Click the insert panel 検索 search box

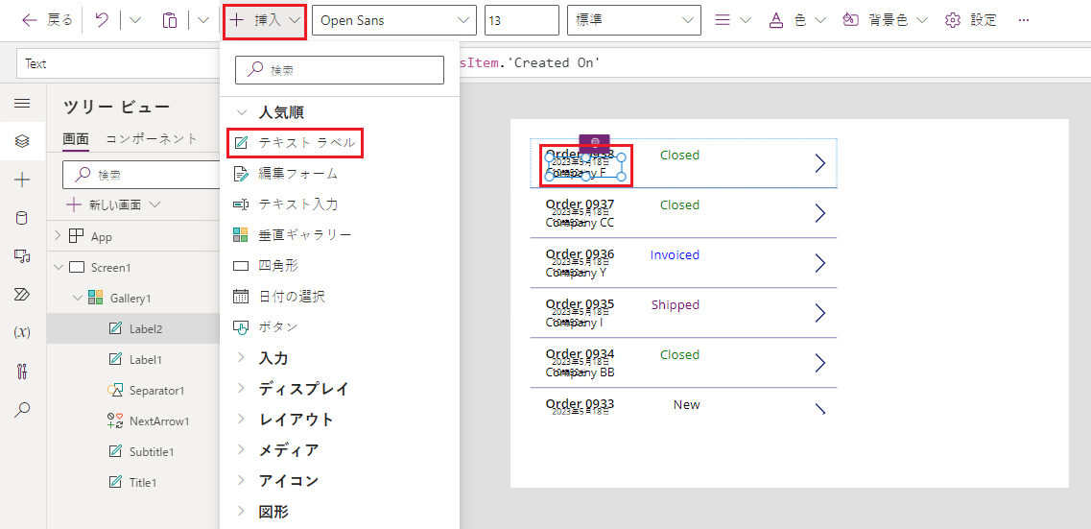pos(340,69)
